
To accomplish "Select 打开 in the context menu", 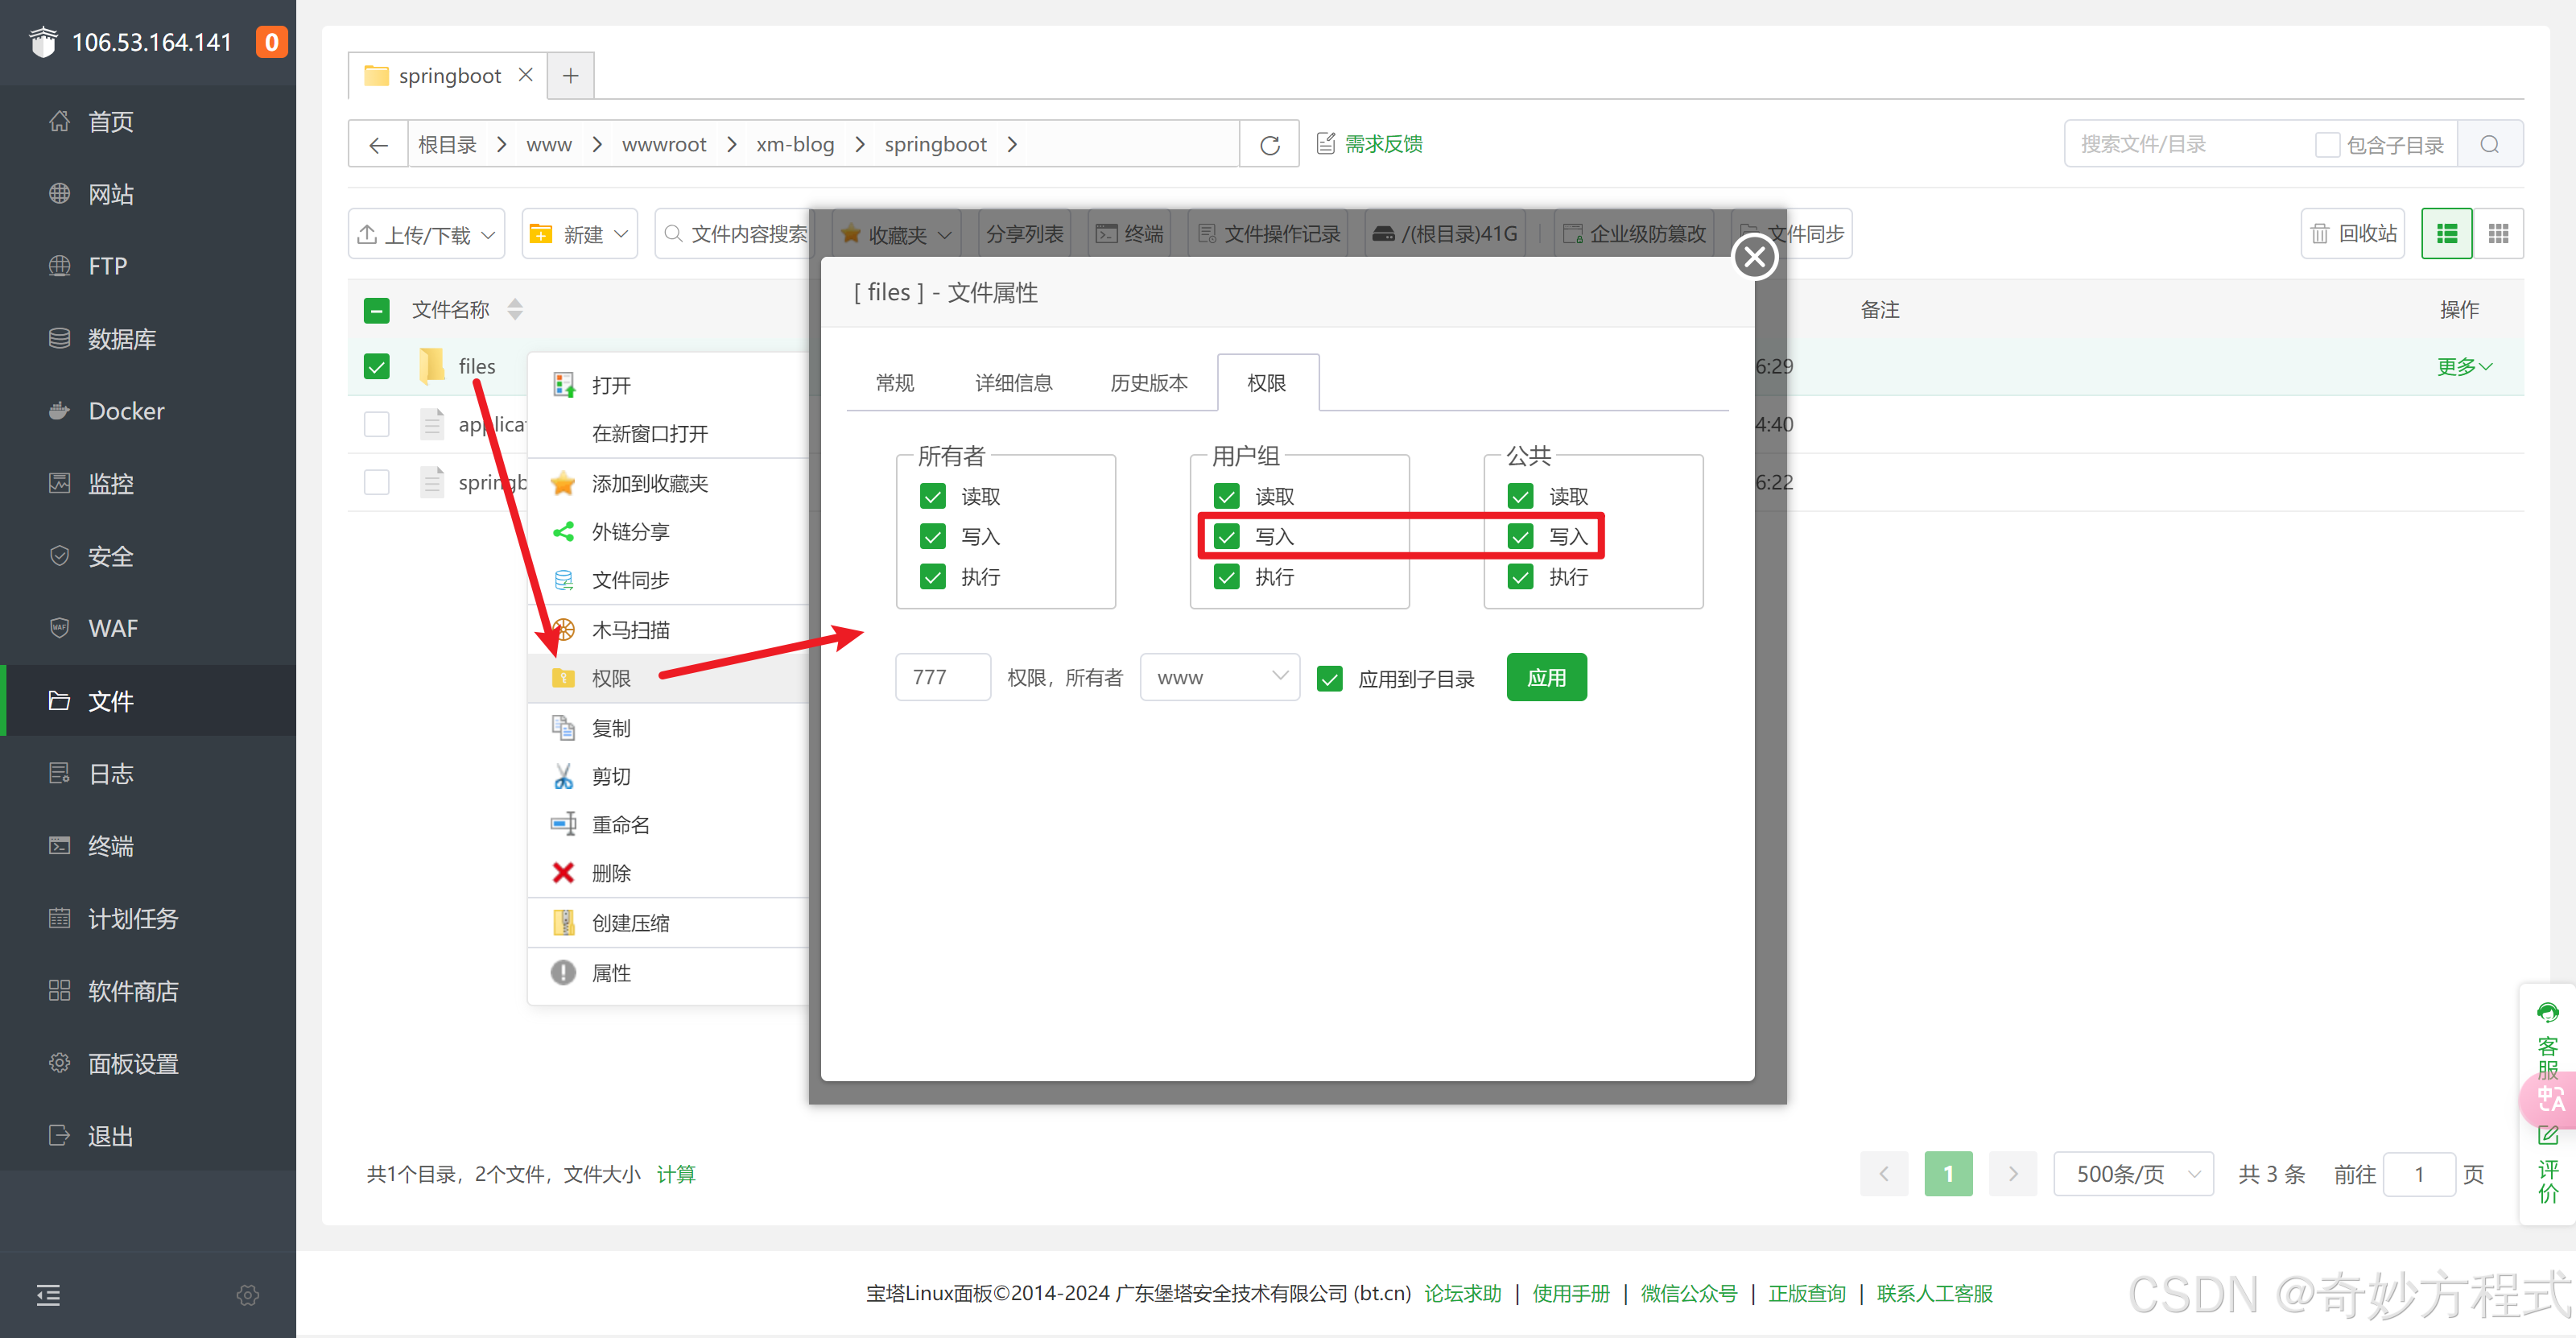I will click(669, 385).
